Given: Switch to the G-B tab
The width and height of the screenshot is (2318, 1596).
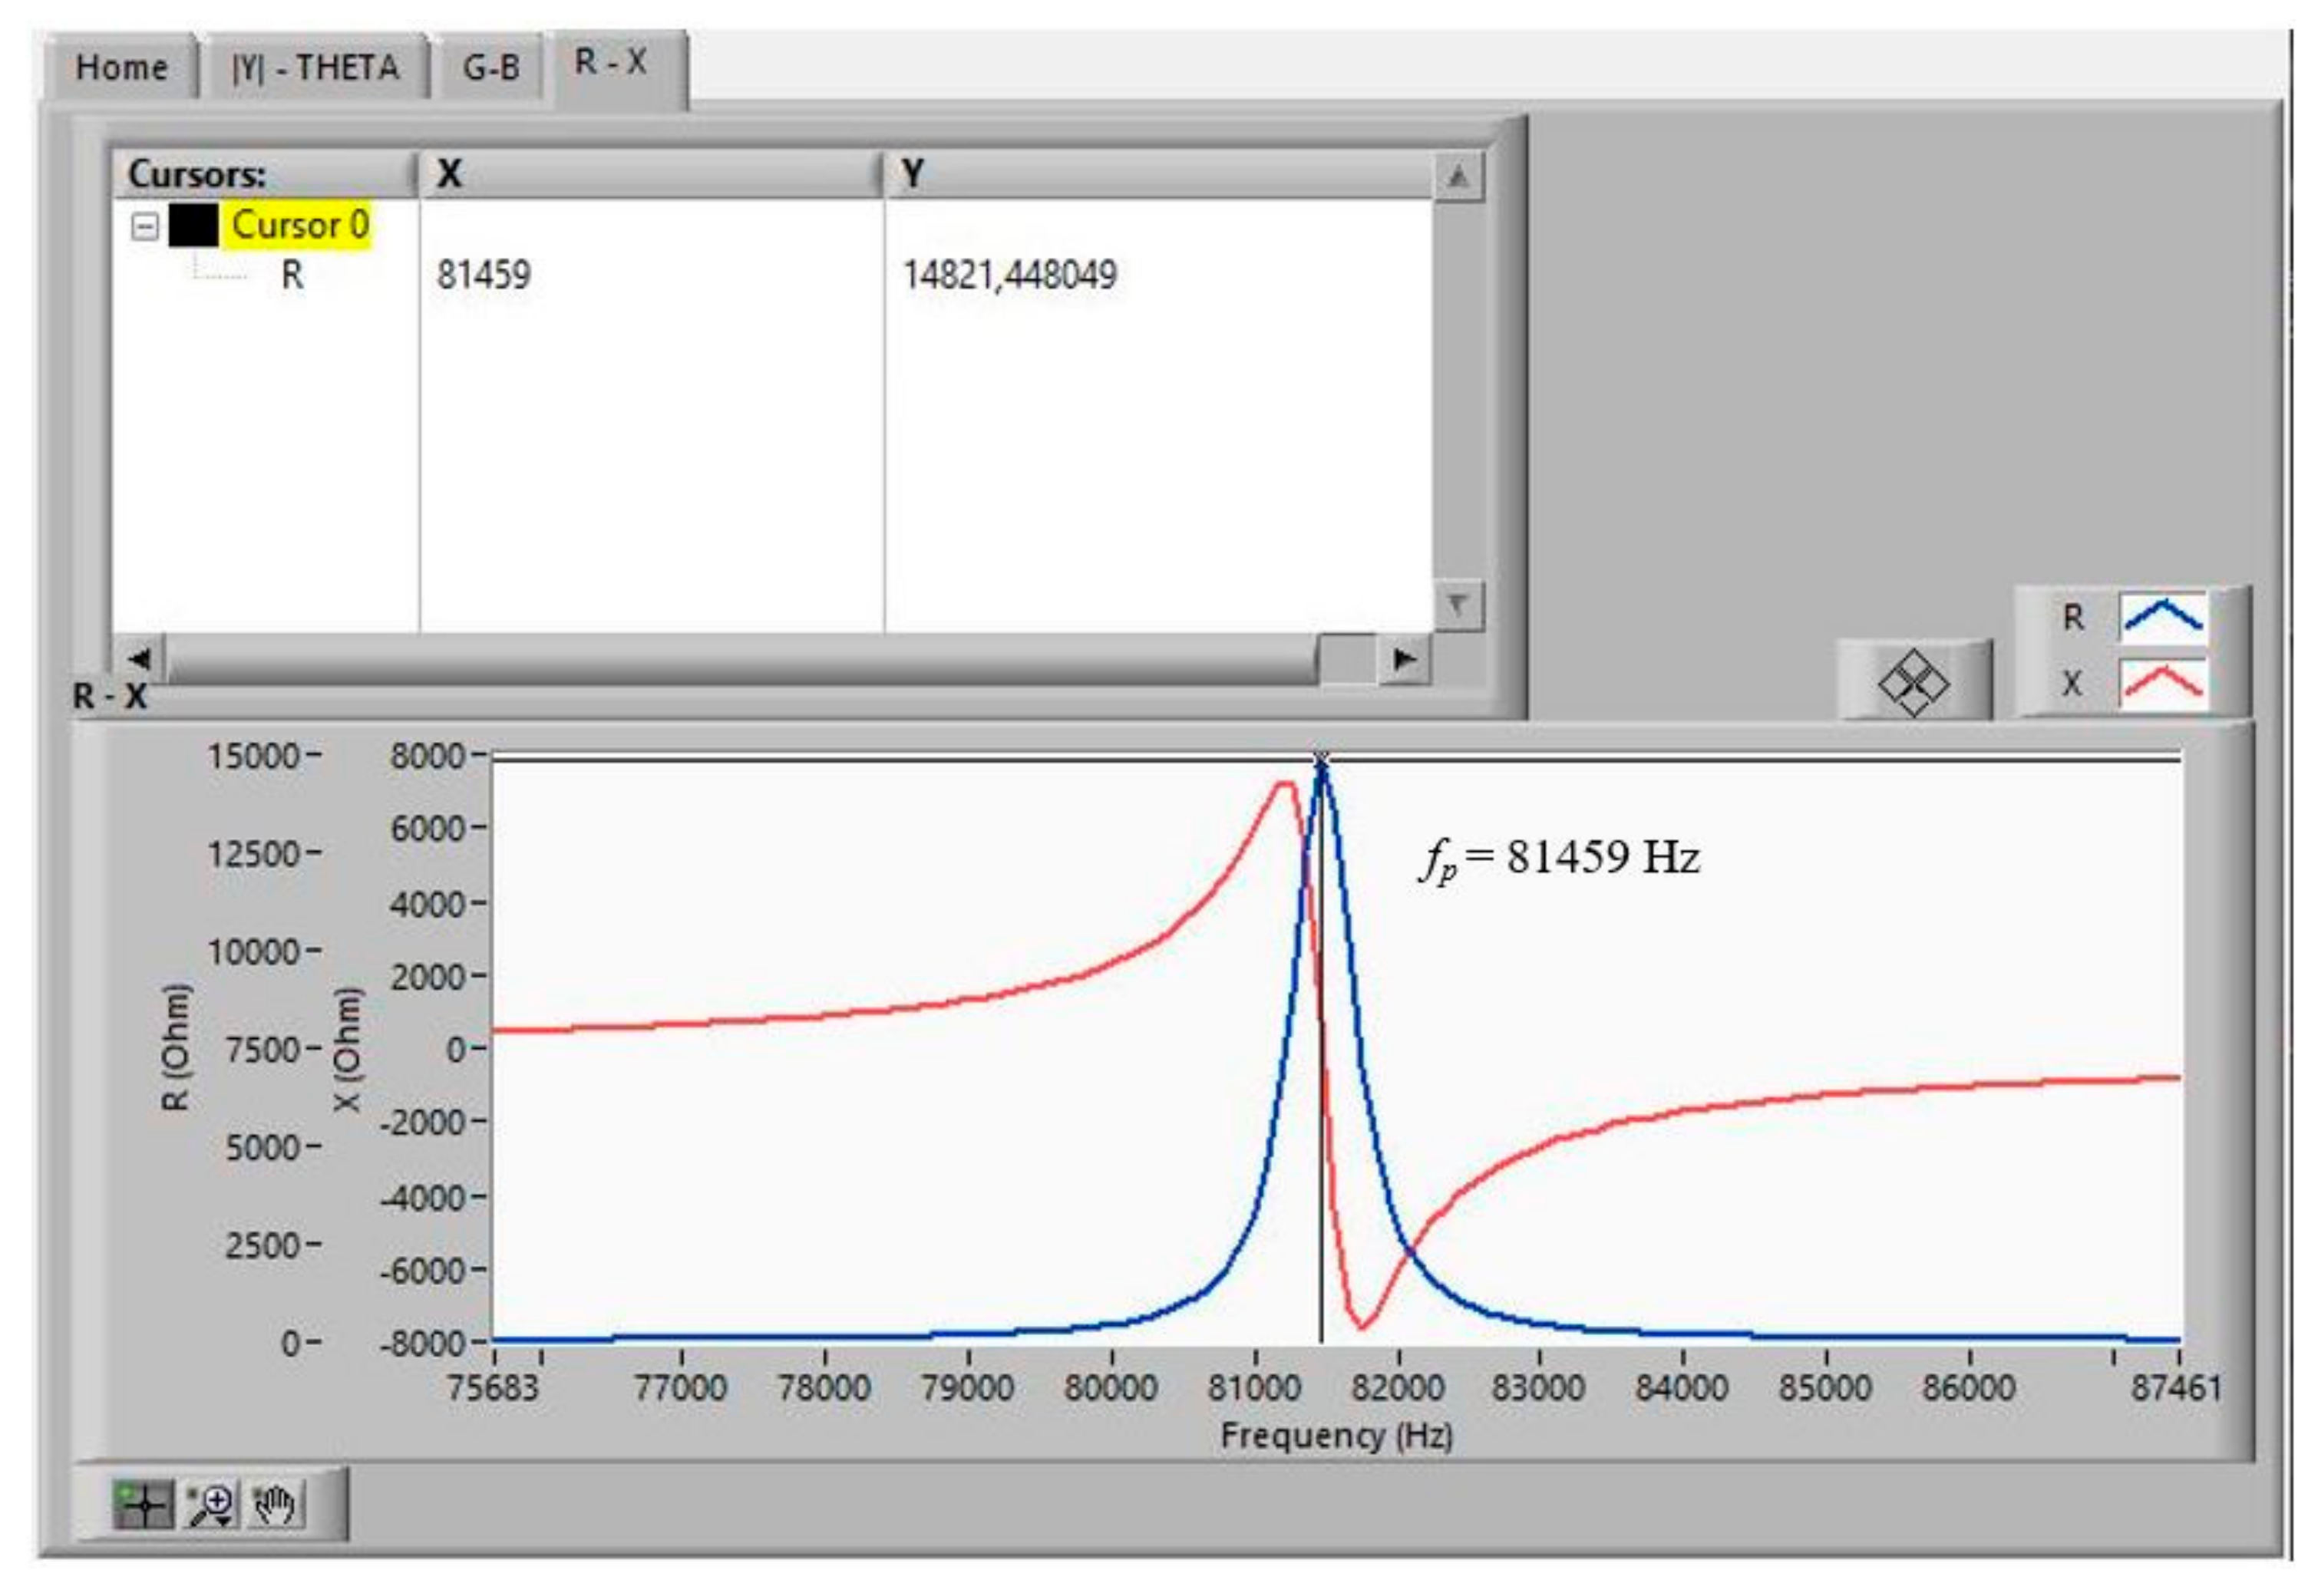Looking at the screenshot, I should [x=490, y=68].
